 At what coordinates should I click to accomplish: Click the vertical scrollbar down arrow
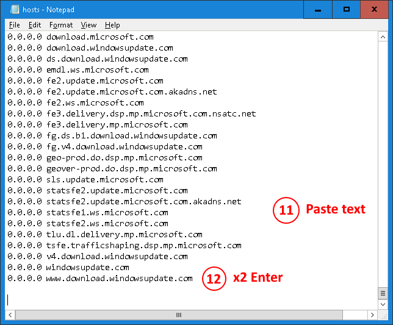383,304
